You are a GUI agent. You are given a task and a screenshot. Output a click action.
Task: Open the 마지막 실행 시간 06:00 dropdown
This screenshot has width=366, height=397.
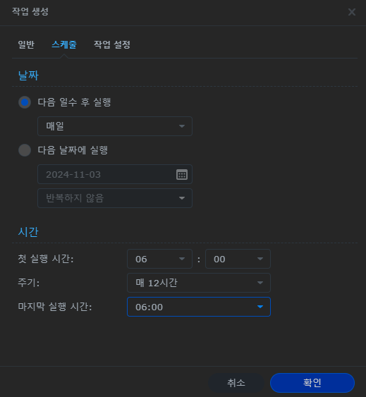(x=199, y=307)
